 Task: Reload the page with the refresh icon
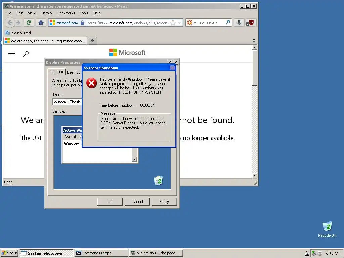coord(29,23)
